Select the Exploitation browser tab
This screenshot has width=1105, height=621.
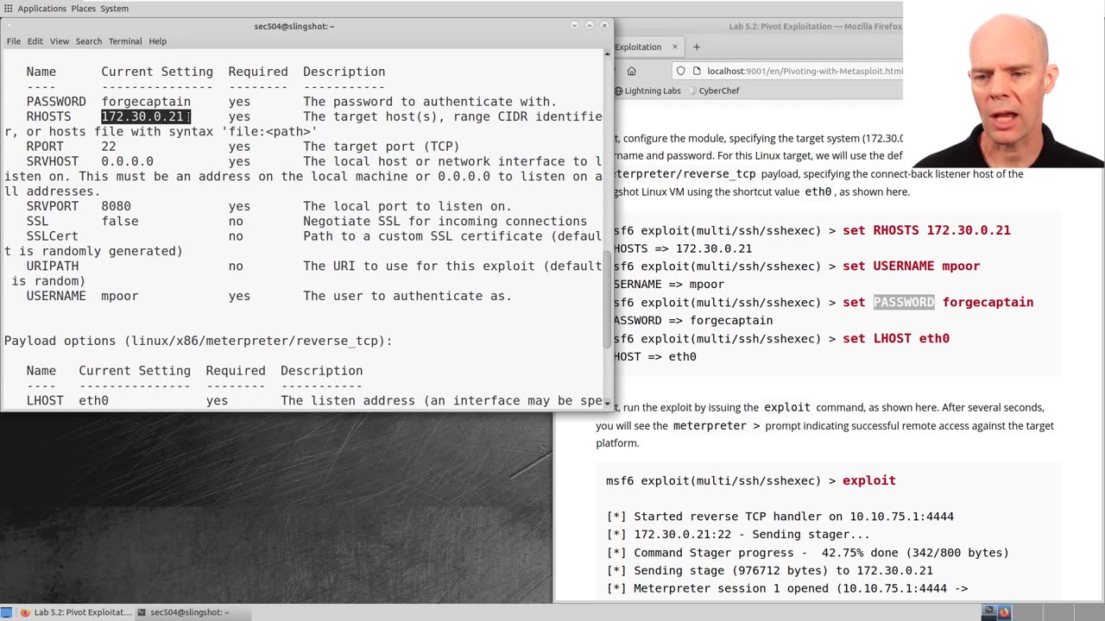pyautogui.click(x=643, y=47)
